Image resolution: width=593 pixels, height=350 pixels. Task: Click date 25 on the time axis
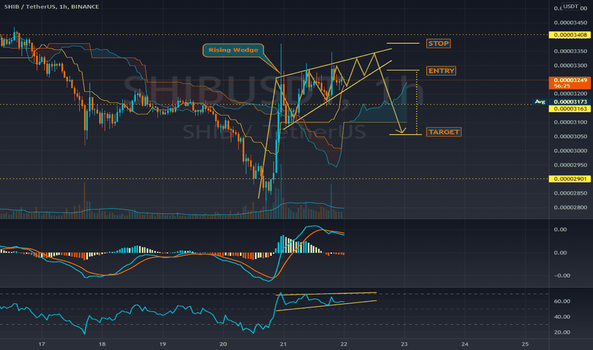click(x=525, y=344)
